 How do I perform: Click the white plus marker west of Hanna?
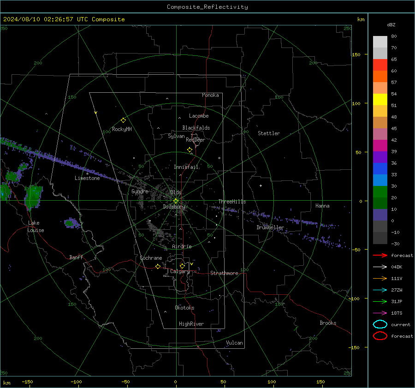[261, 185]
